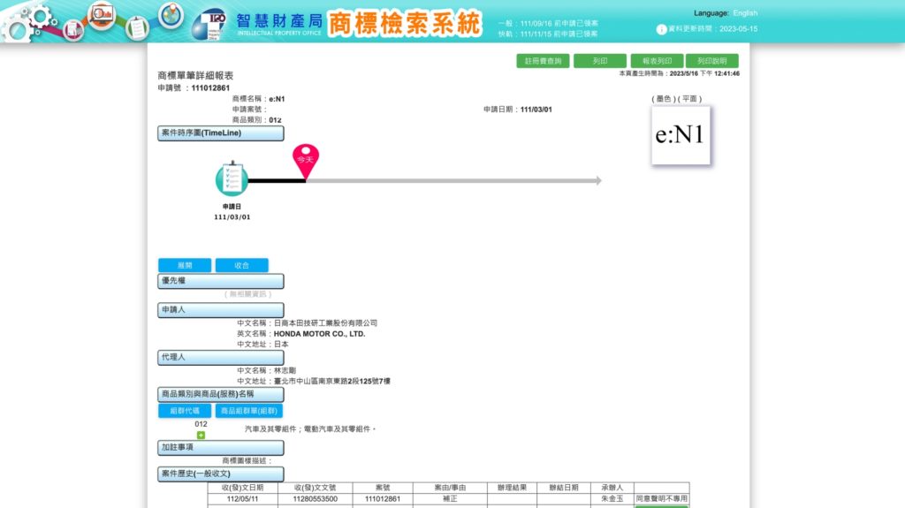Click the e:N1 trademark image thumbnail

tap(681, 136)
